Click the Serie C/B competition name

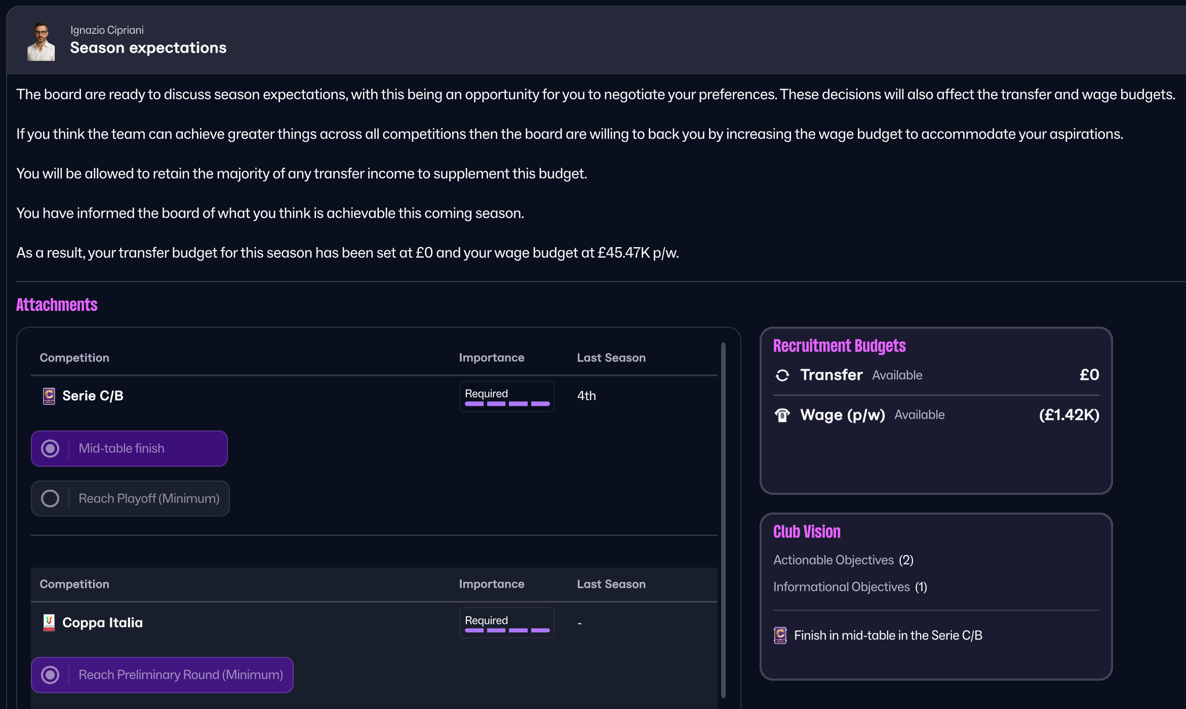pos(93,396)
